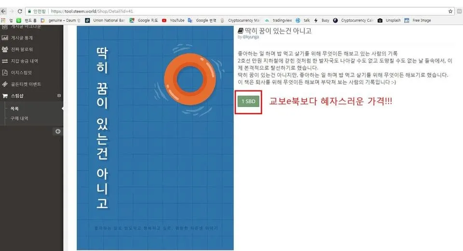Select 구매 내역 under 스팀샵

click(19, 119)
